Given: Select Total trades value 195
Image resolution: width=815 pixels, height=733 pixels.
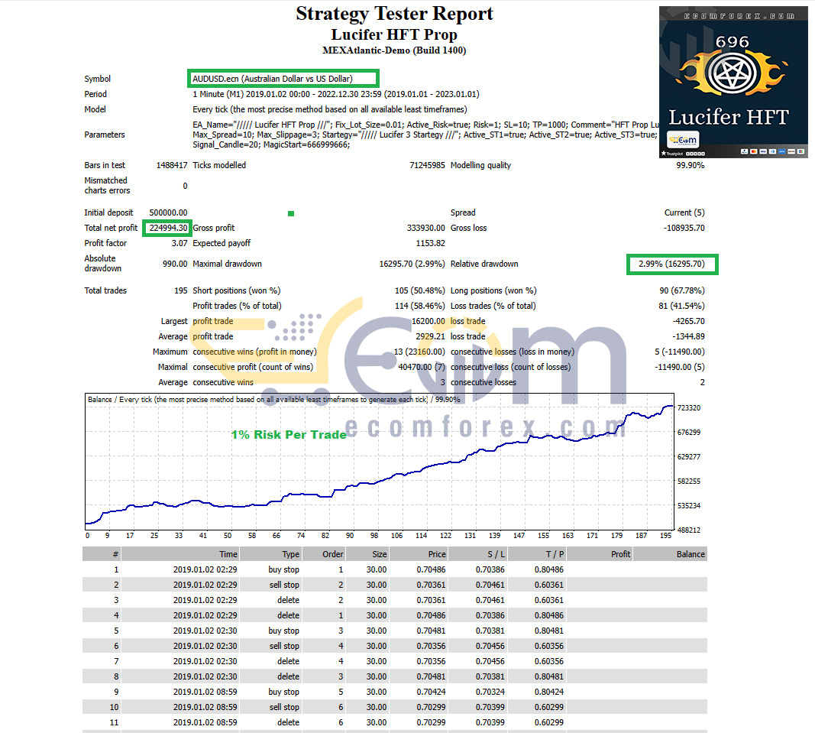Looking at the screenshot, I should tap(181, 290).
